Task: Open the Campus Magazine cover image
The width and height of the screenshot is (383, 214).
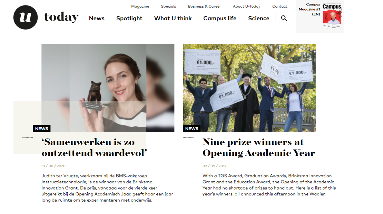Action: click(x=332, y=16)
